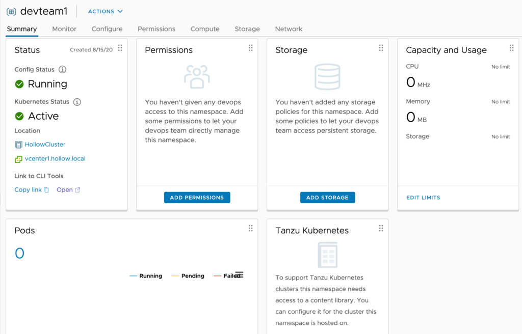The image size is (522, 334).
Task: Open the HollowCluster location link
Action: pos(45,145)
